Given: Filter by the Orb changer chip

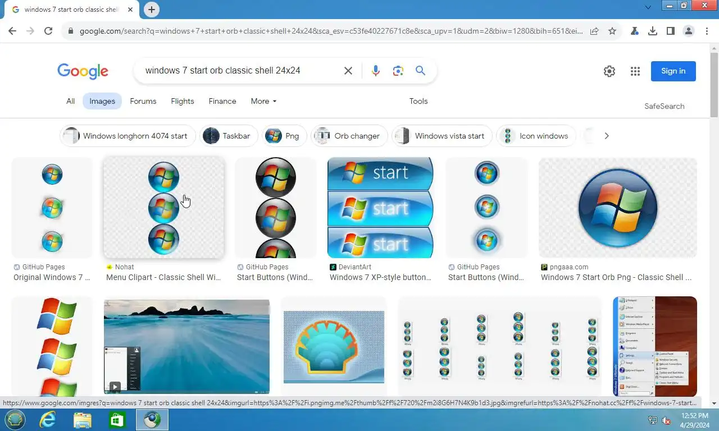Looking at the screenshot, I should pyautogui.click(x=349, y=136).
